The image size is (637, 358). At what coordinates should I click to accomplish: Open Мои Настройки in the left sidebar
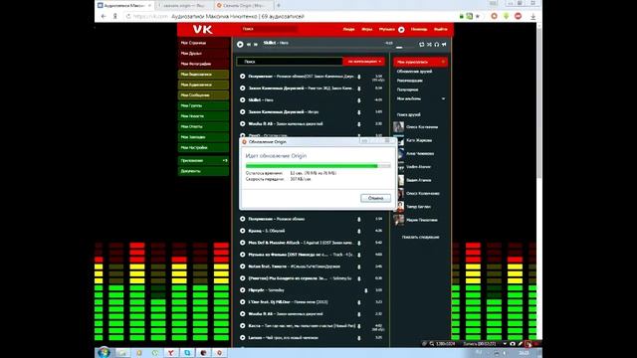pos(203,148)
